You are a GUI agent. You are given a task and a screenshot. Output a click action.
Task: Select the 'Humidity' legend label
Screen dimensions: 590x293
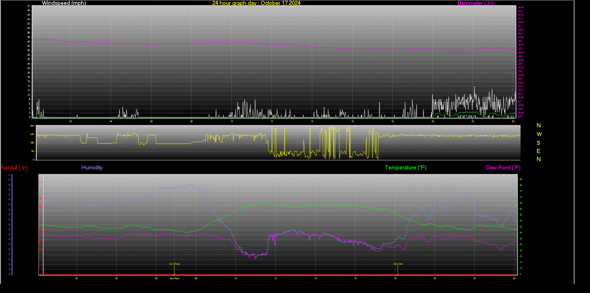pos(92,167)
